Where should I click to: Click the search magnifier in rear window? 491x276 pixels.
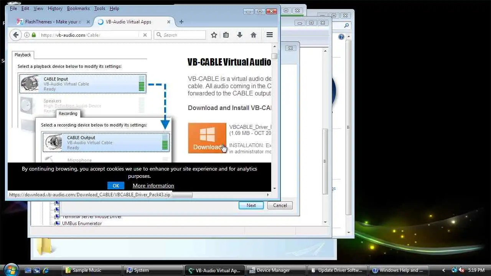point(346,26)
